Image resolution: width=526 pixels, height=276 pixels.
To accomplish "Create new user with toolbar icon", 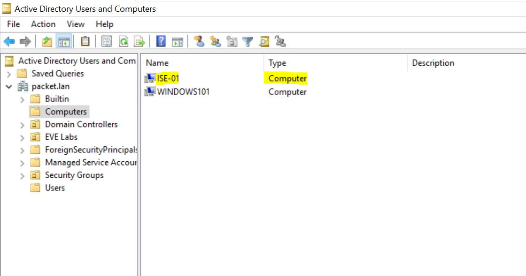I will click(199, 41).
